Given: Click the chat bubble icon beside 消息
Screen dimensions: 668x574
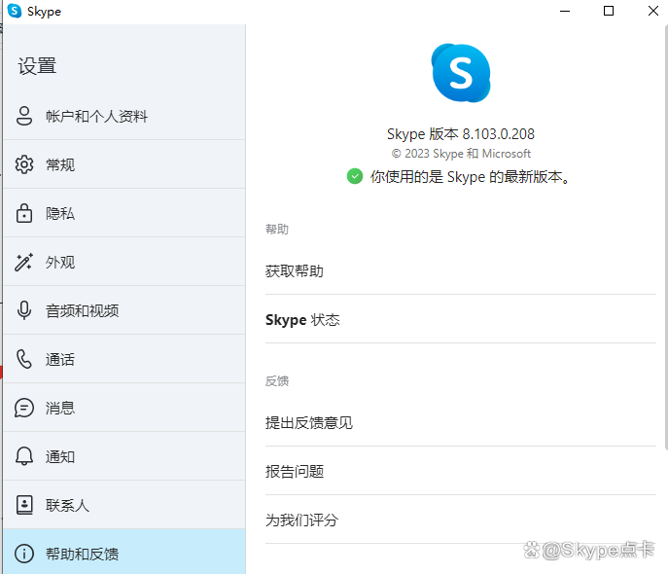Looking at the screenshot, I should 24,408.
